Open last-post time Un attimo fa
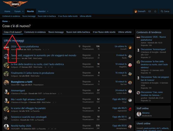The image size is (173, 131). [121, 46]
